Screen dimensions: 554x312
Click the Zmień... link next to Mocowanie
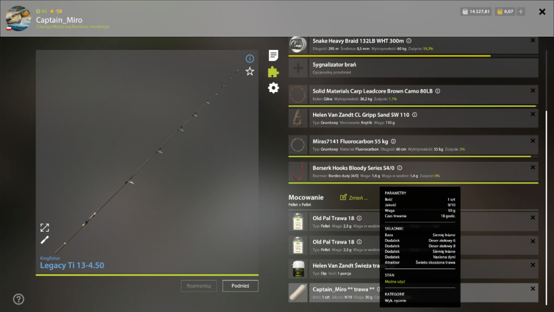[353, 197]
